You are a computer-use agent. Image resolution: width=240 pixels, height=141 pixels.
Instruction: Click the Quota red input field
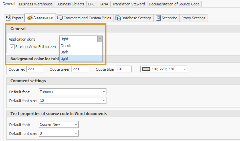(35, 69)
